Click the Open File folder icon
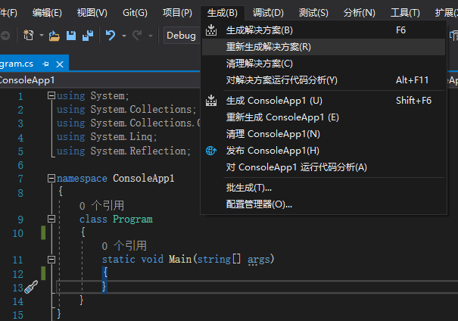The width and height of the screenshot is (458, 321). click(x=53, y=35)
